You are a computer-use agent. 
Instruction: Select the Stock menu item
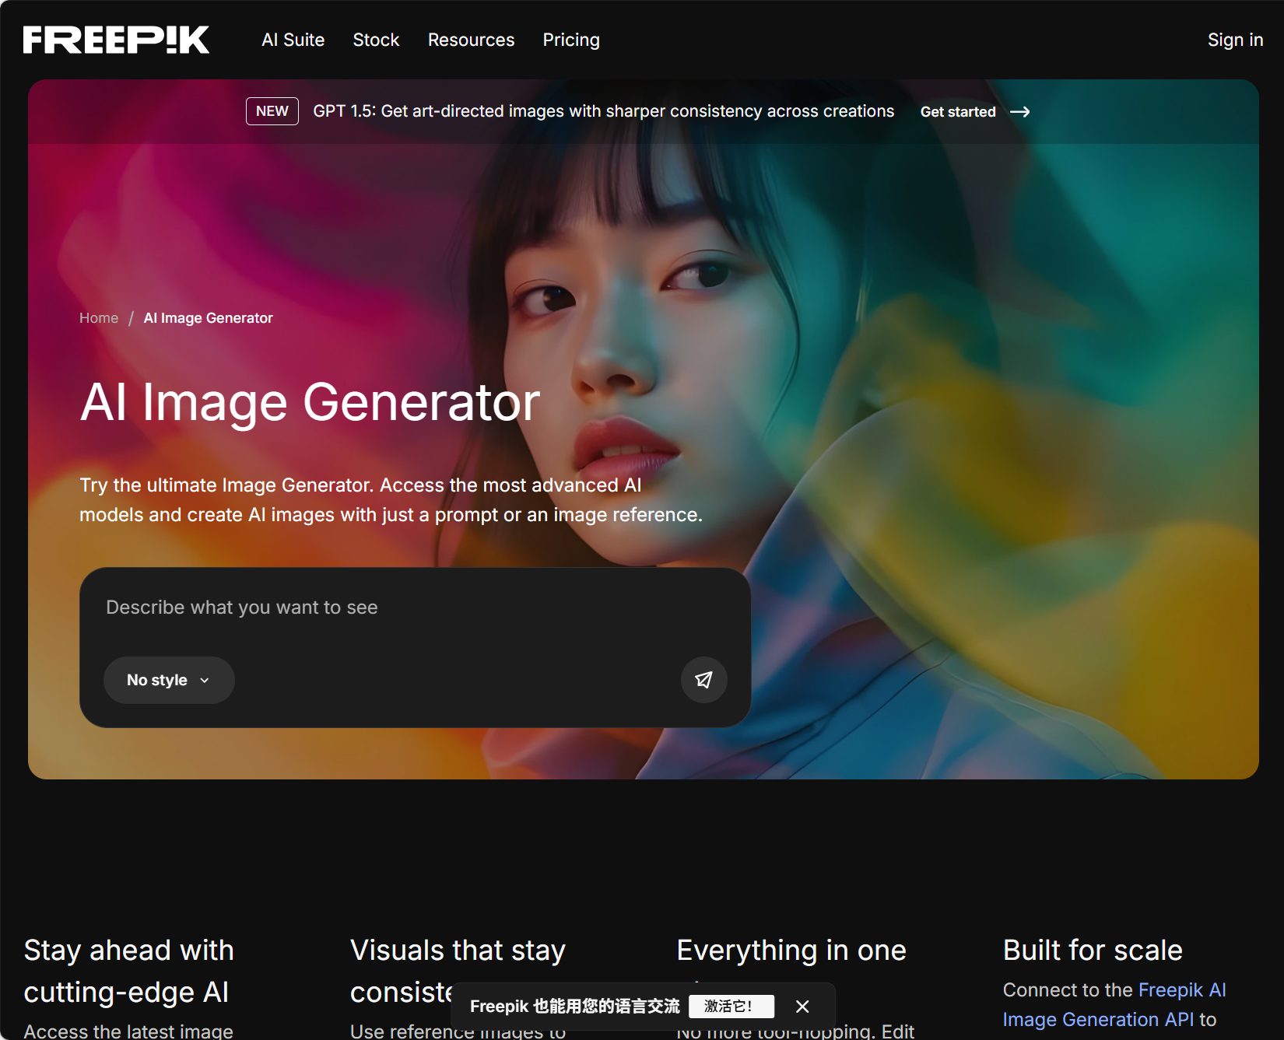[376, 40]
